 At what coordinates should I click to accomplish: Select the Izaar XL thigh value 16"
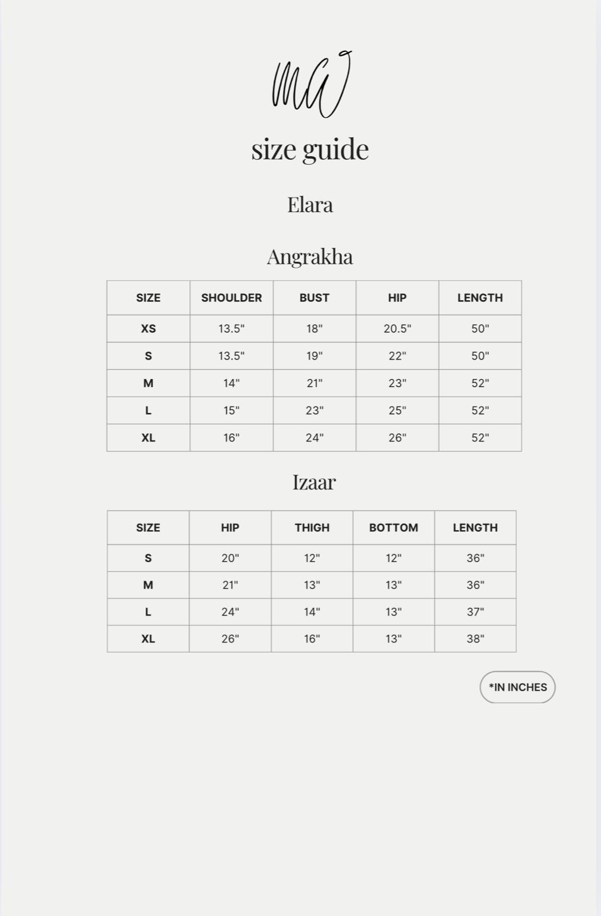(312, 639)
